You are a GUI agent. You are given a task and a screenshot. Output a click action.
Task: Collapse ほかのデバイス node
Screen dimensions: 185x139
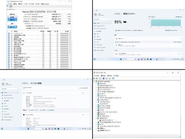(96, 118)
